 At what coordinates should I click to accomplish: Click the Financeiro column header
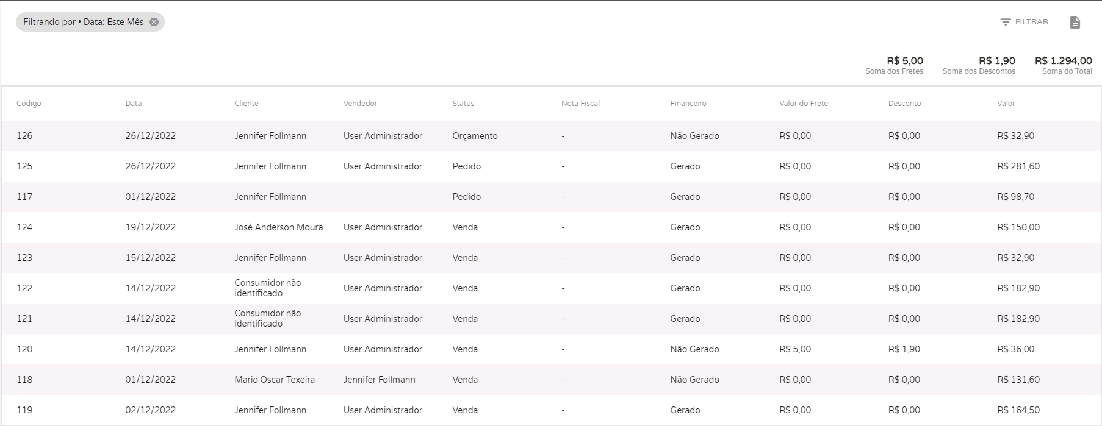(688, 104)
